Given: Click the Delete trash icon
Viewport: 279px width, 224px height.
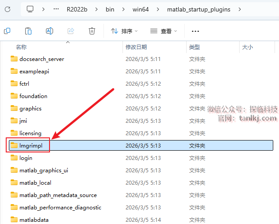Looking at the screenshot, I should [x=92, y=31].
